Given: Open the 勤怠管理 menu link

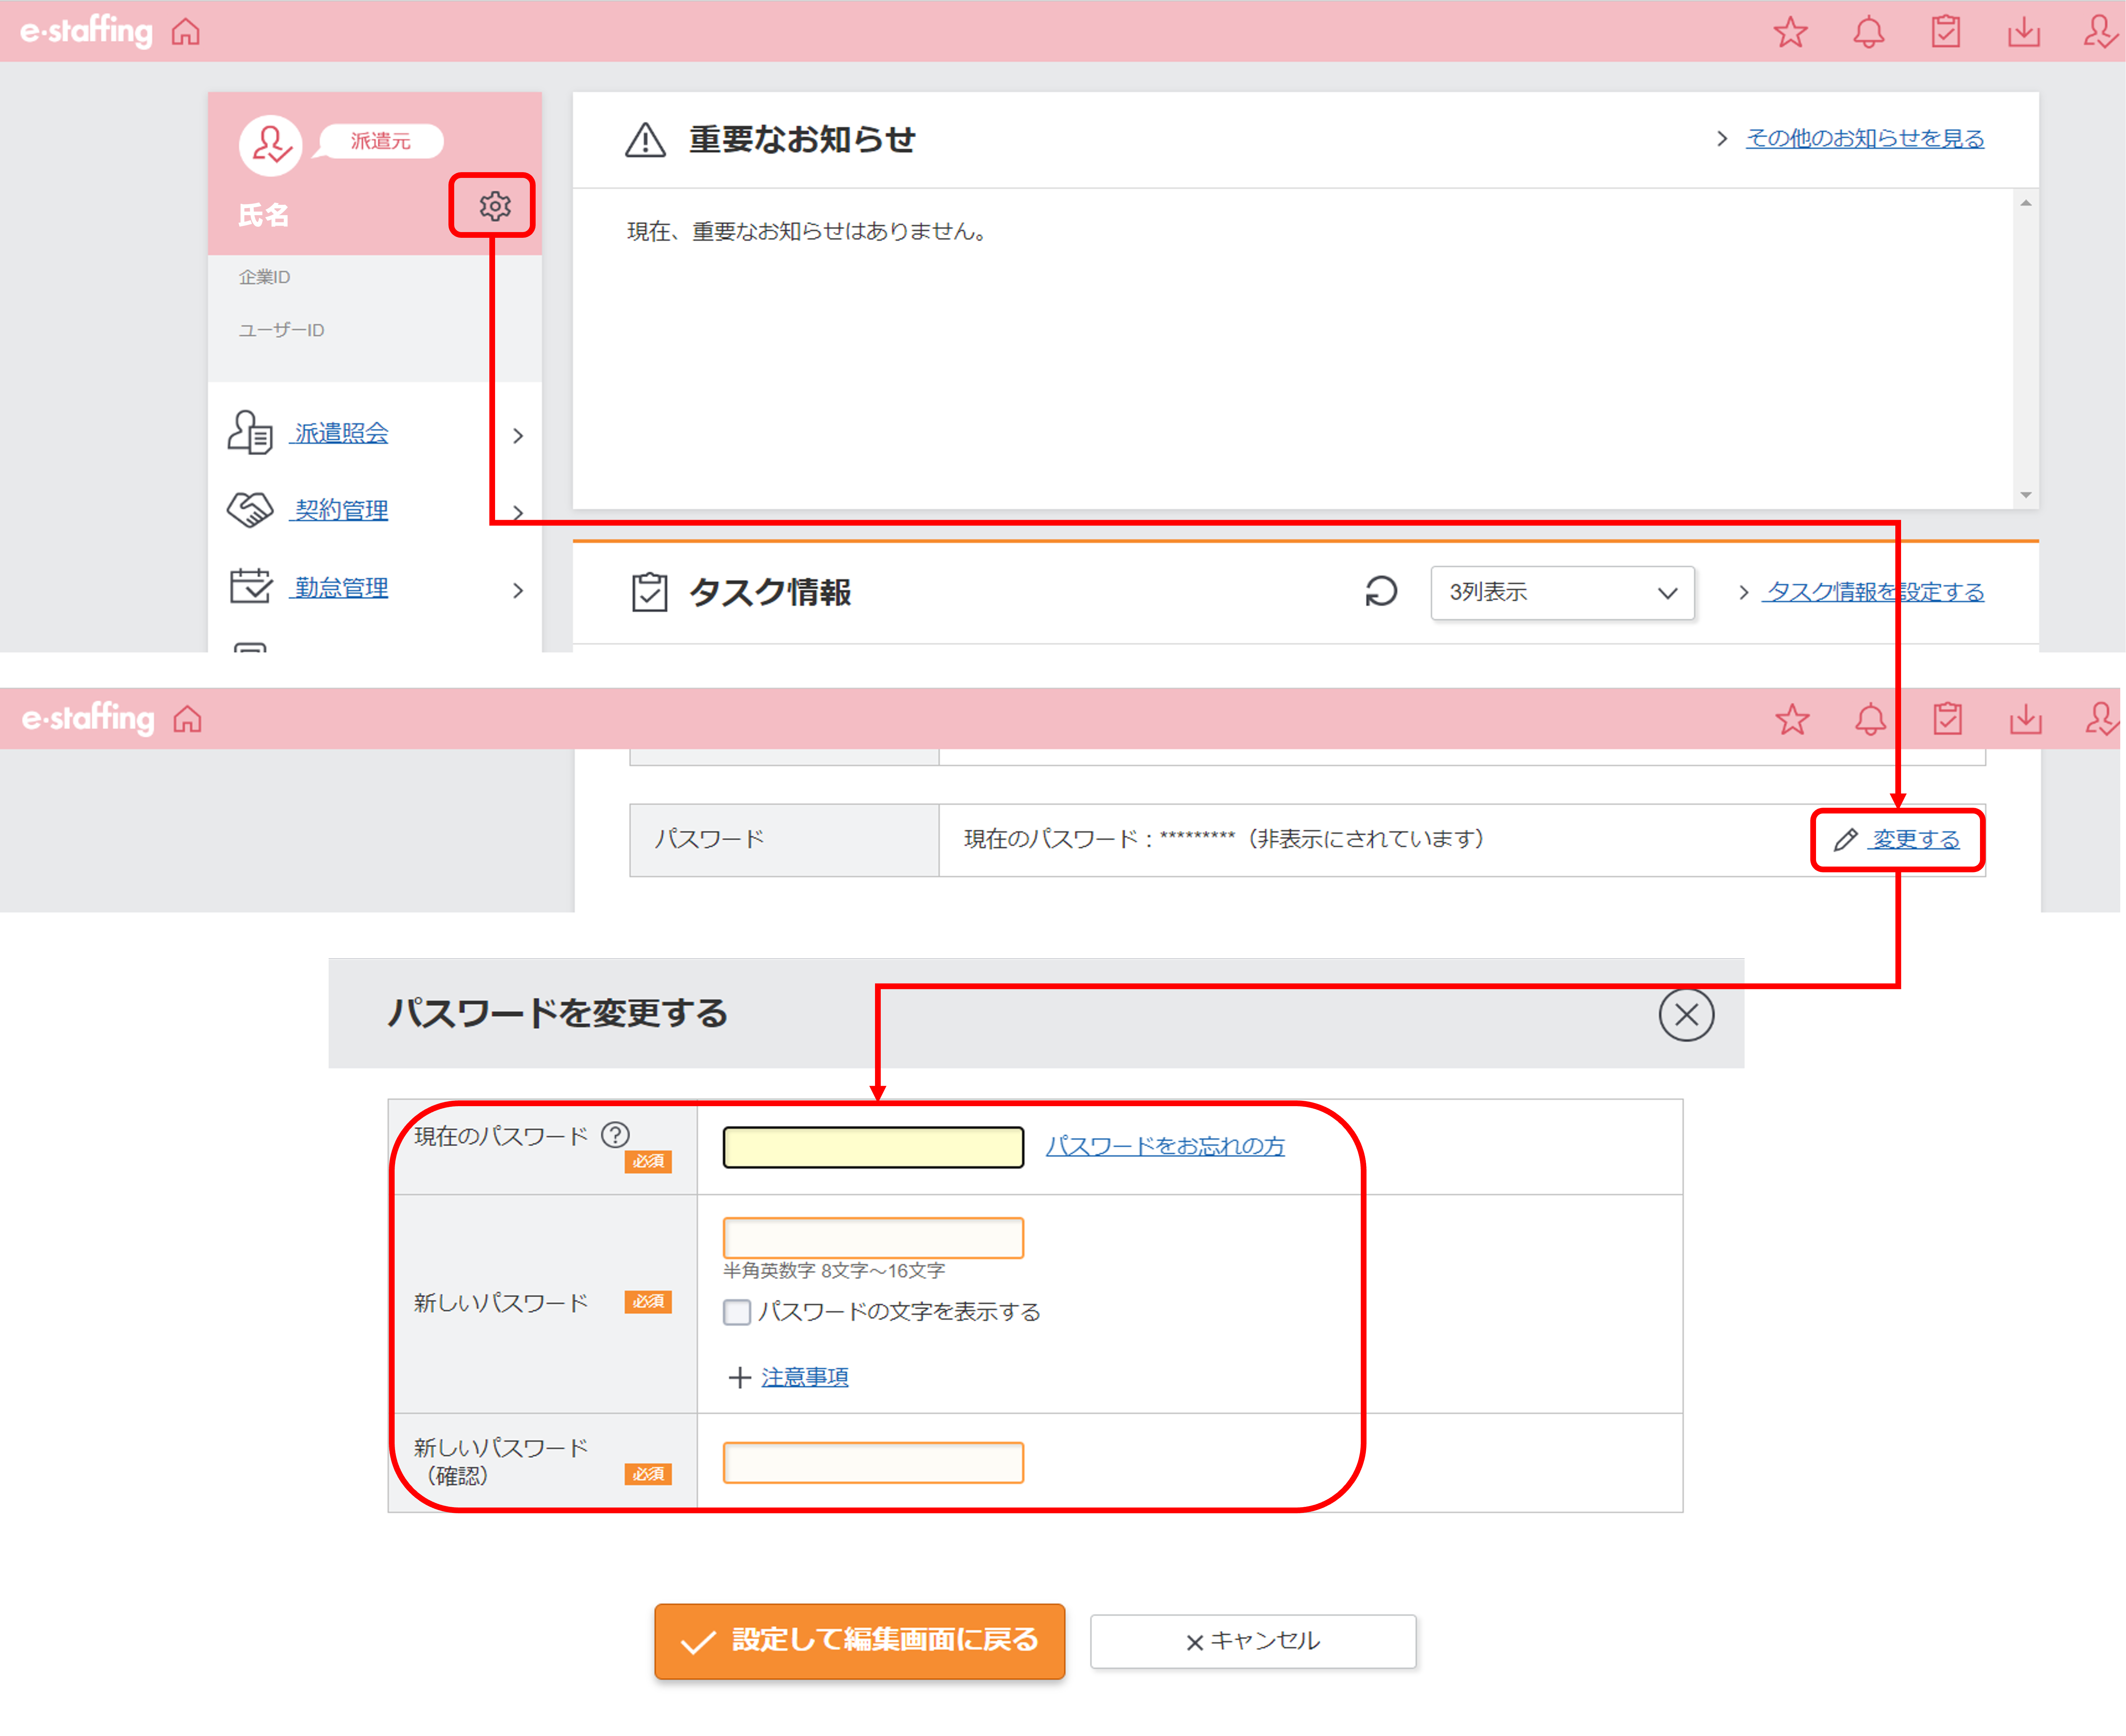Looking at the screenshot, I should tap(340, 588).
